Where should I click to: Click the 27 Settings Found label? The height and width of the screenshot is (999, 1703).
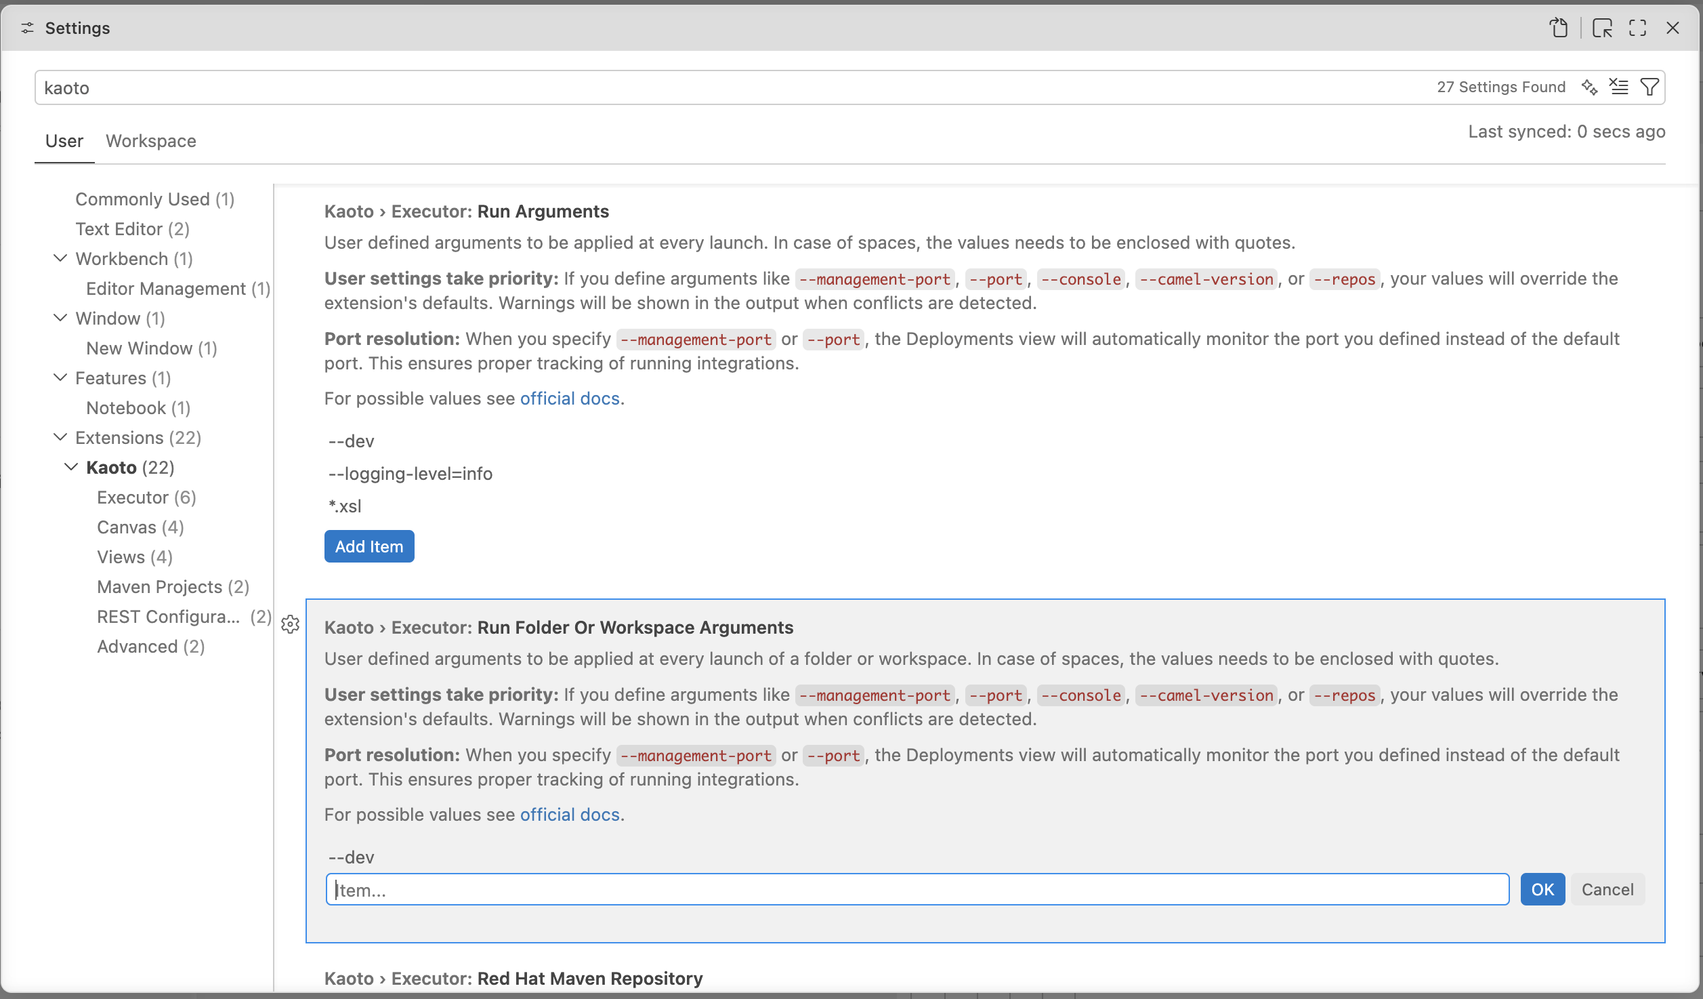coord(1501,87)
